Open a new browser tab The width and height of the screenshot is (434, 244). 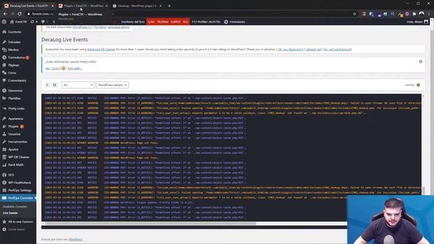(169, 5)
